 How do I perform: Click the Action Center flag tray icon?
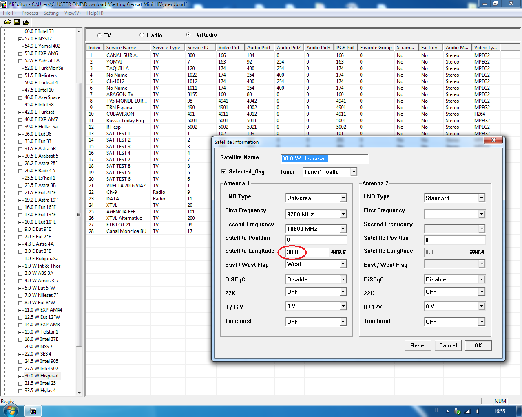click(x=458, y=411)
